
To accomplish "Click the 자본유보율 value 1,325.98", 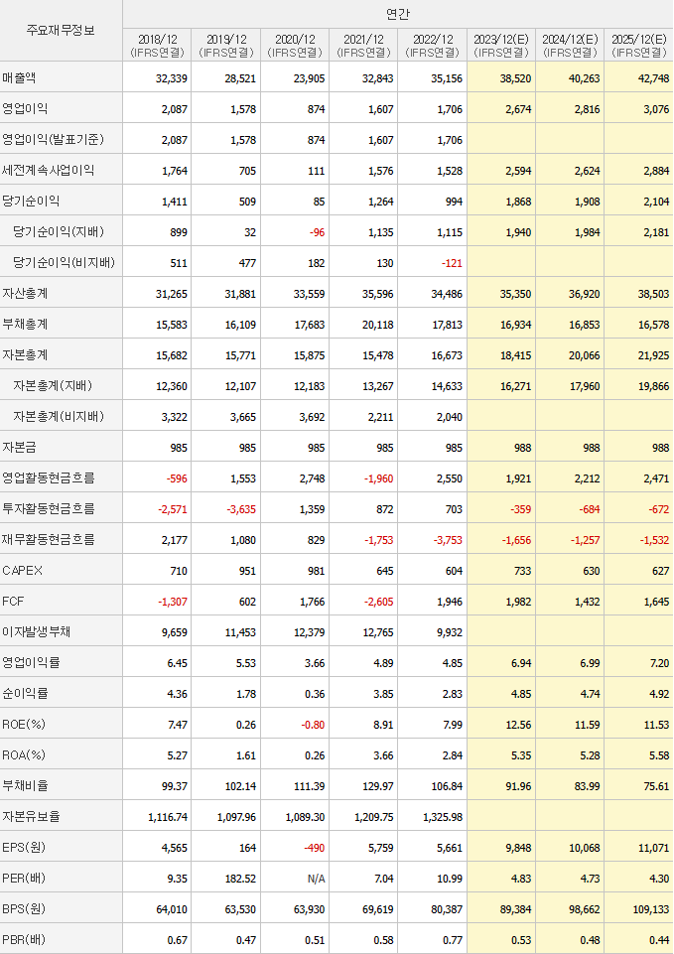I will (x=443, y=816).
